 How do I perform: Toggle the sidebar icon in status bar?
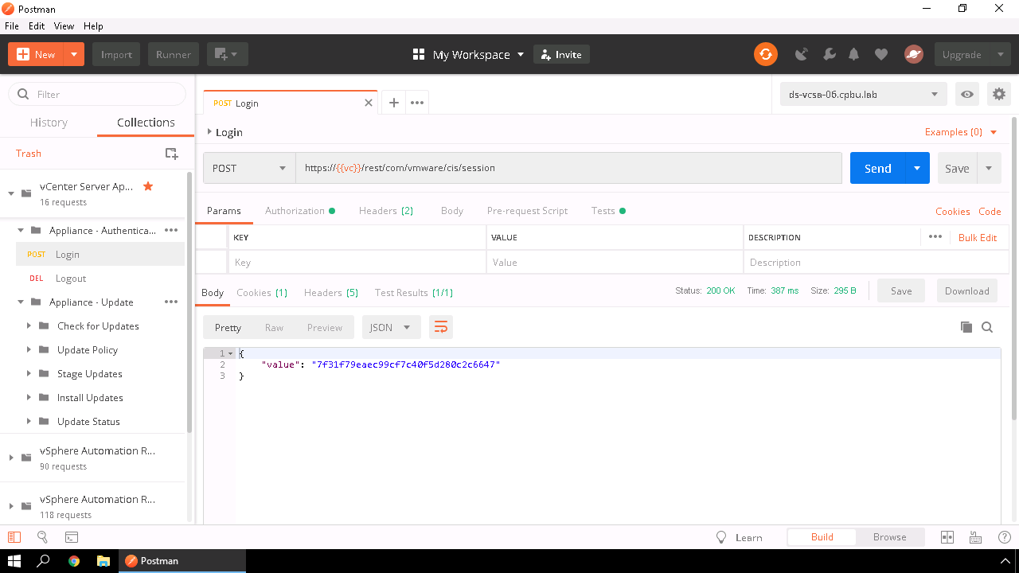(14, 537)
